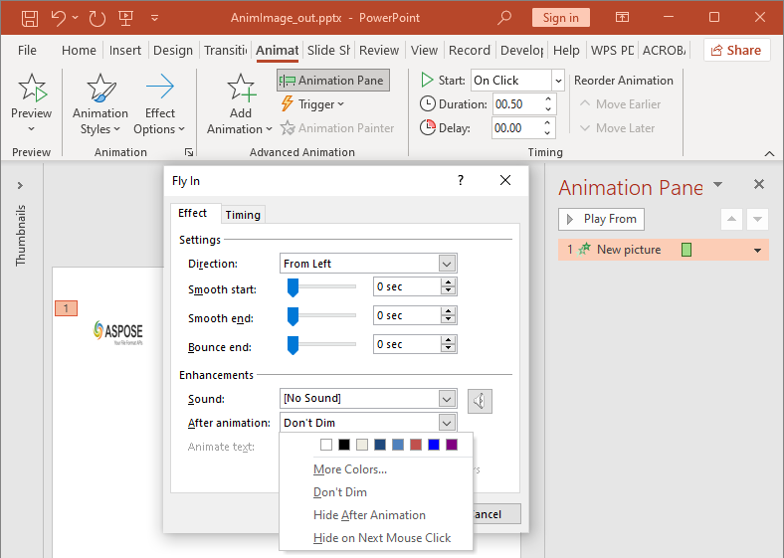Click the Preview star icon
Viewport: 784px width, 558px height.
[x=31, y=91]
